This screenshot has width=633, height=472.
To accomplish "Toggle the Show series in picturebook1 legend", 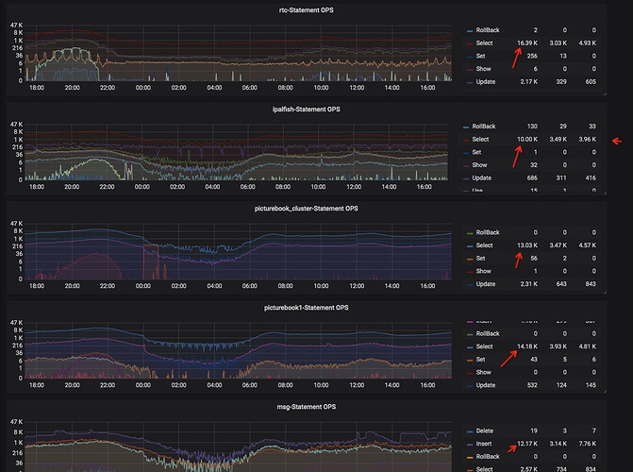I will tap(483, 372).
